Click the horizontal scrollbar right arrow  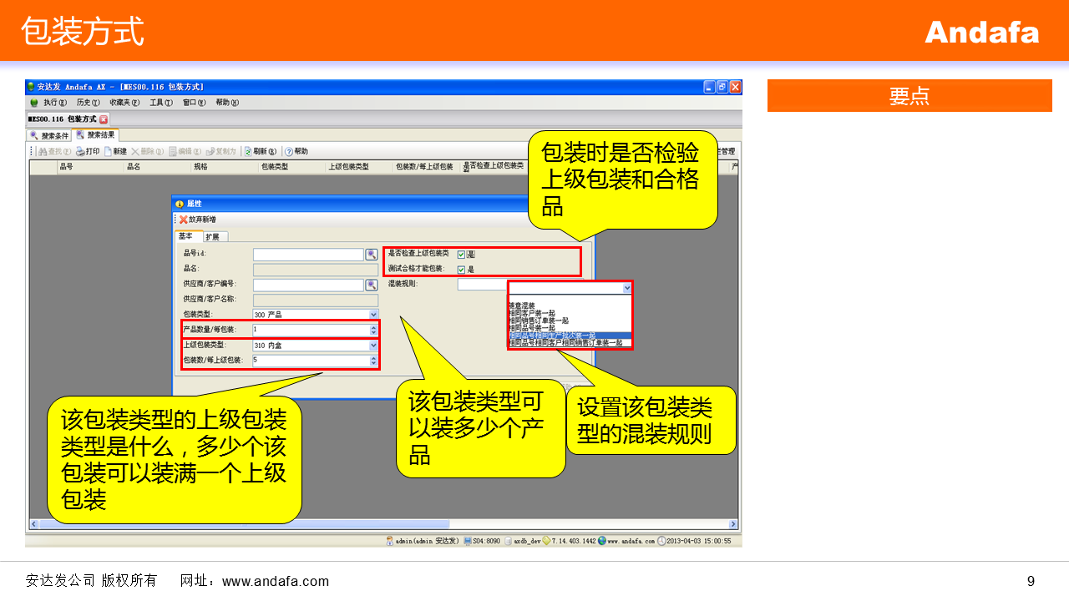click(733, 524)
